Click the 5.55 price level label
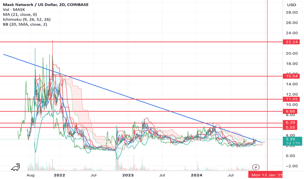 click(x=290, y=127)
